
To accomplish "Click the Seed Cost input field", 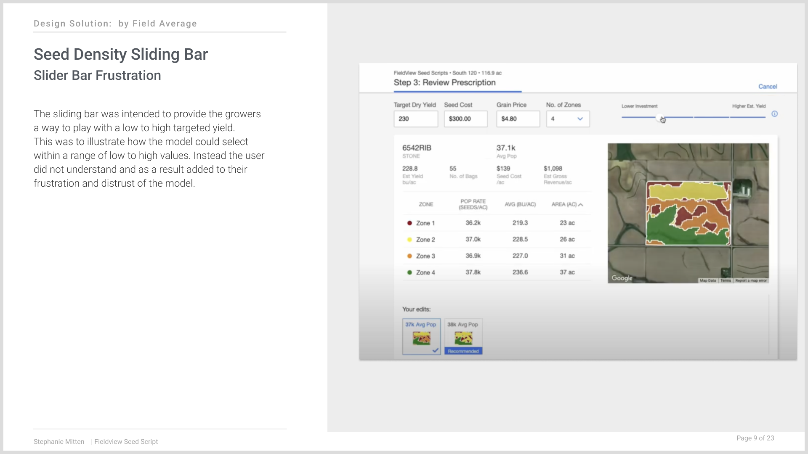I will click(465, 119).
